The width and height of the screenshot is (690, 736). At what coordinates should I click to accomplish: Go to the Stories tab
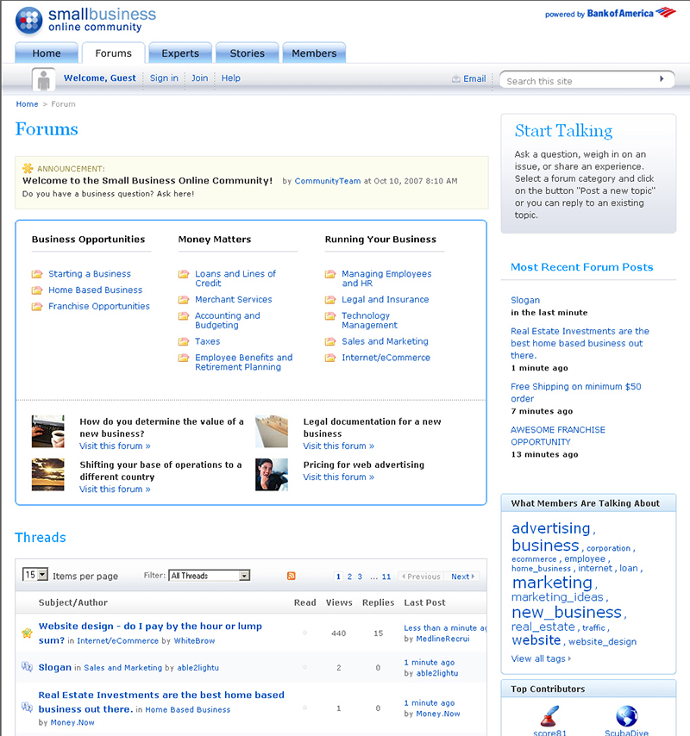tap(247, 53)
